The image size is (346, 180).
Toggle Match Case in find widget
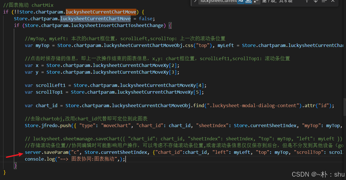pyautogui.click(x=241, y=1)
